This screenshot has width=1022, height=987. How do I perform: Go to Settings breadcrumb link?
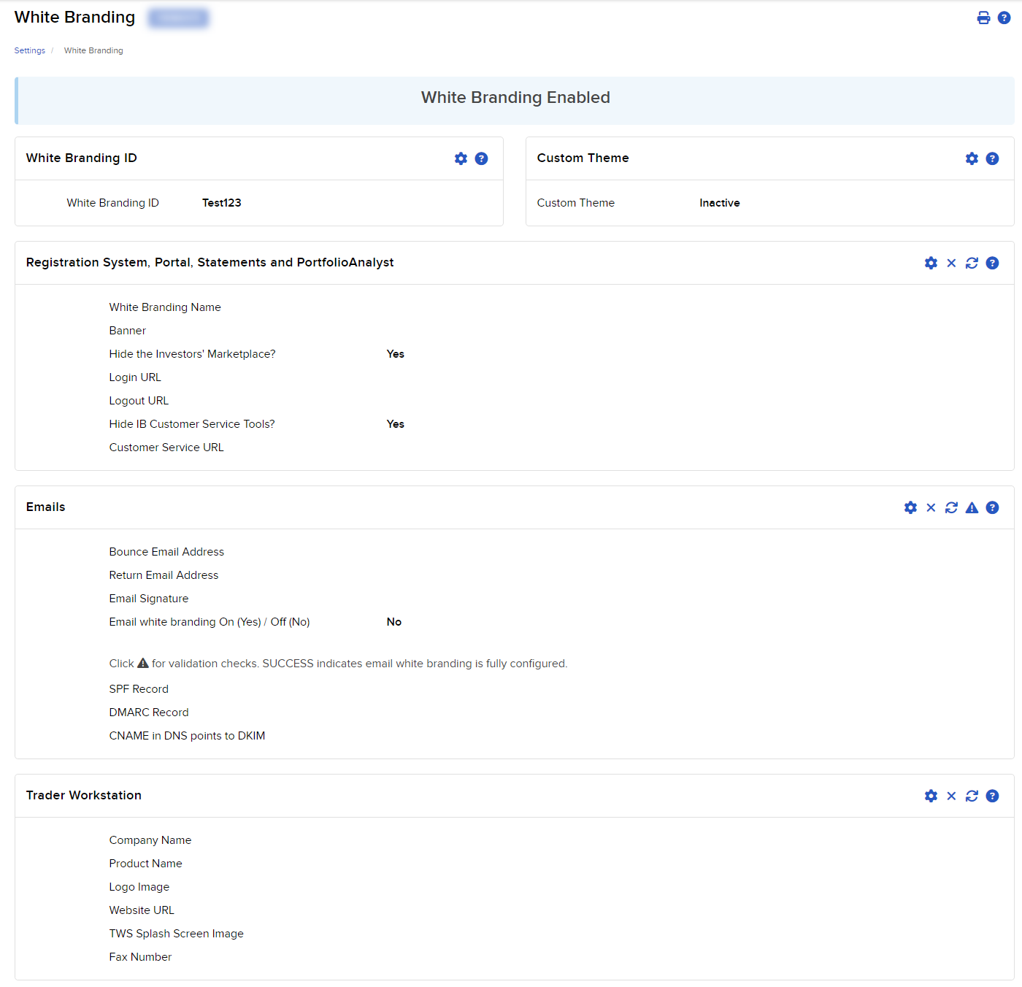click(x=30, y=50)
